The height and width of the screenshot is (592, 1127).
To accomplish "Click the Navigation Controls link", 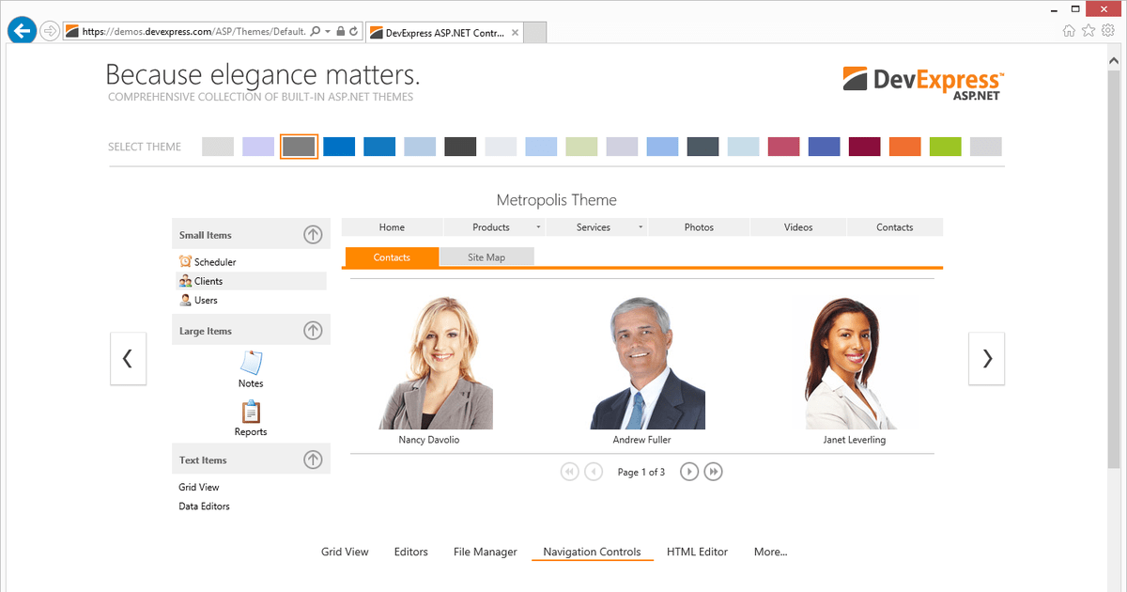I will point(592,552).
